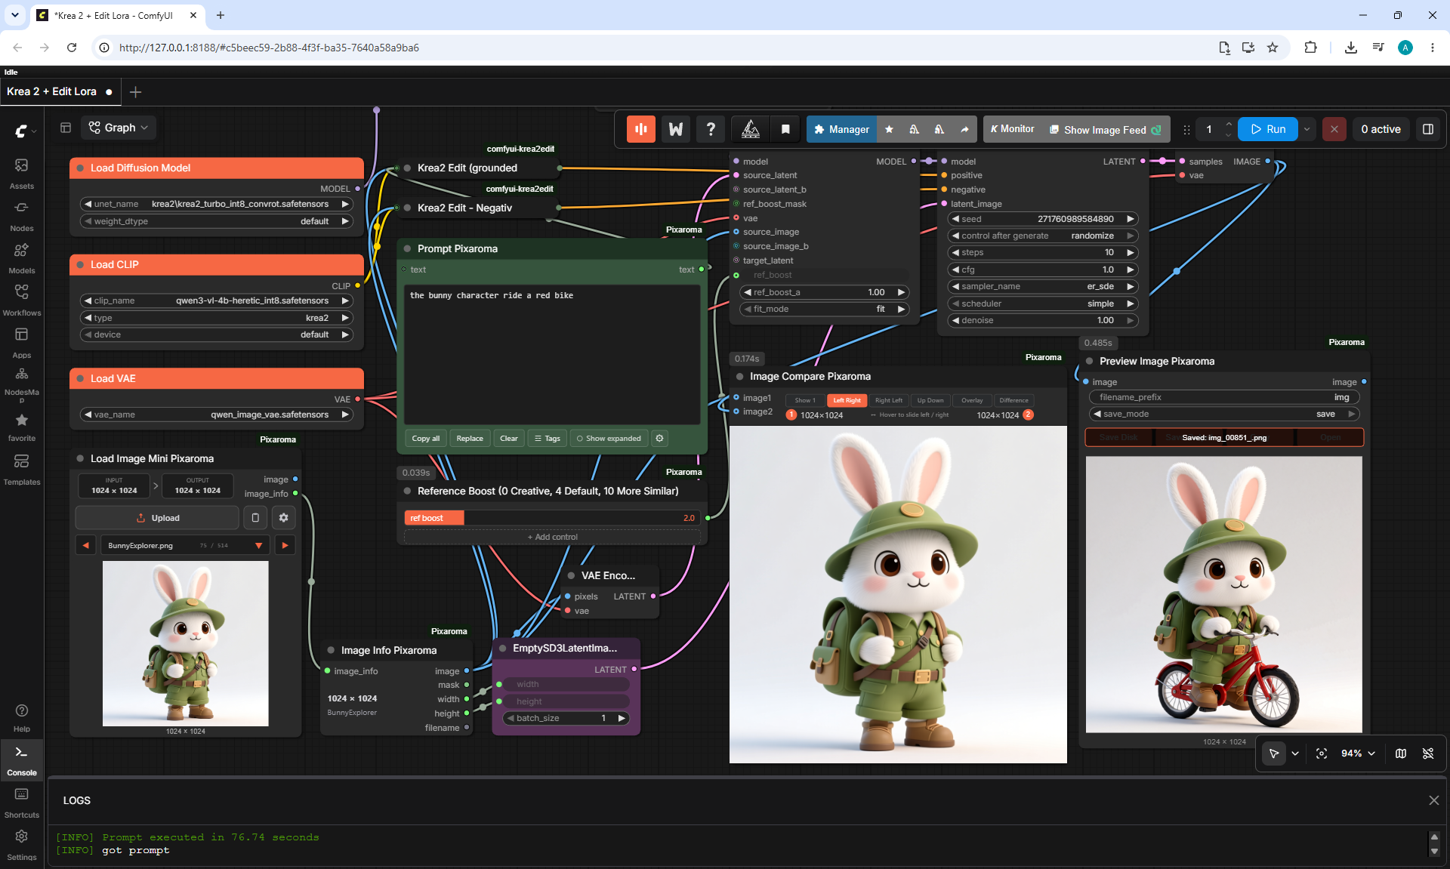
Task: Open the zoom level 94% dropdown
Action: 1358,753
